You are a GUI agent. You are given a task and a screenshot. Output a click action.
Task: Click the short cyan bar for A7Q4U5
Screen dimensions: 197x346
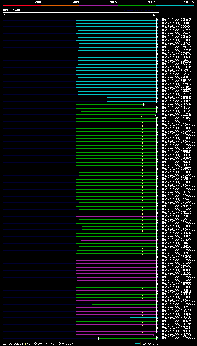click(144, 318)
